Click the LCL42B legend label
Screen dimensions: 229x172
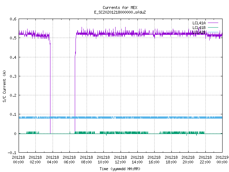click(x=199, y=32)
